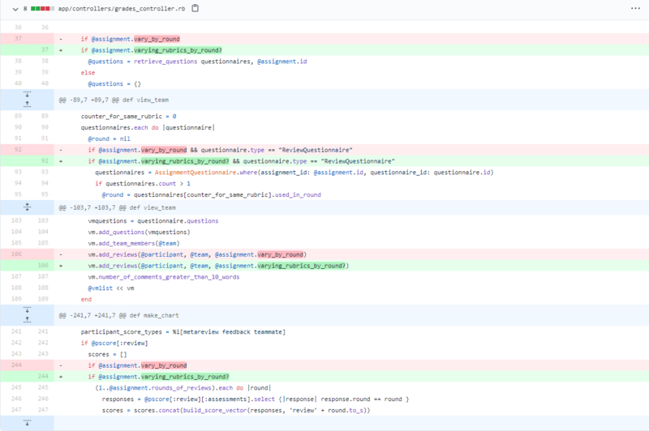Expand up at the @@ -89,7 hunk header
The height and width of the screenshot is (431, 649).
[x=27, y=105]
